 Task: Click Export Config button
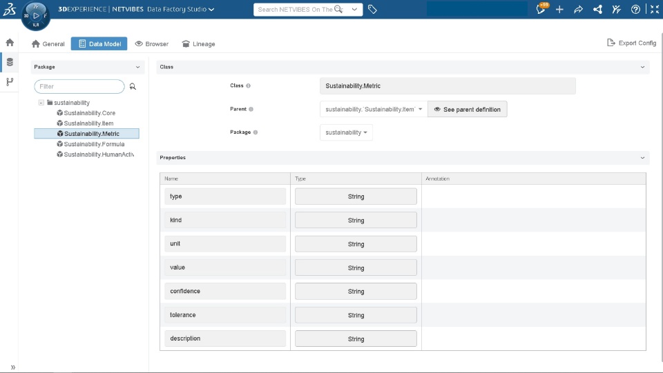632,43
